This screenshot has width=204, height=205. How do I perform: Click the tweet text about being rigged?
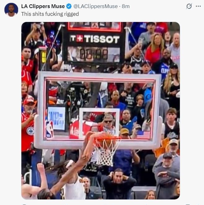tap(50, 14)
